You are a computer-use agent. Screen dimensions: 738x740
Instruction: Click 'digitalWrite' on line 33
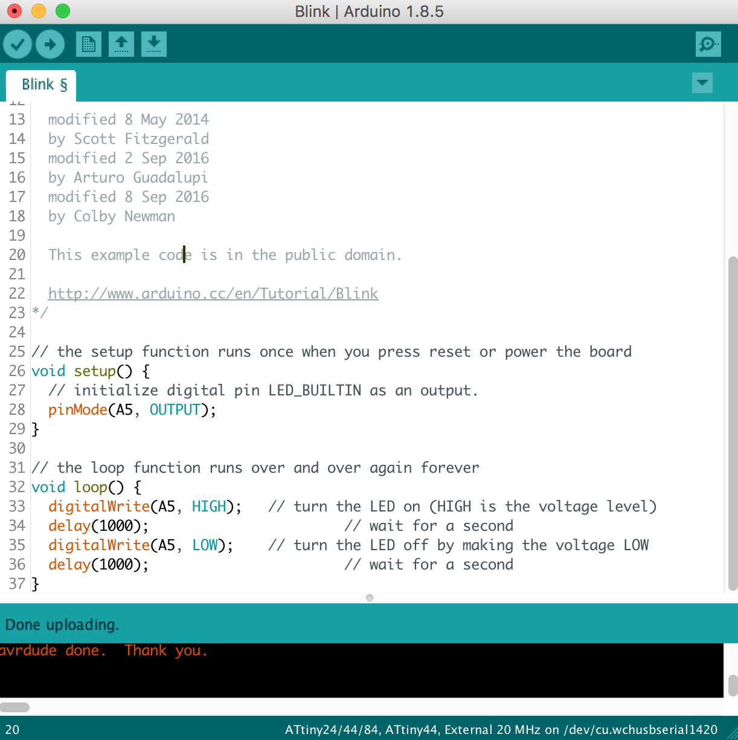[99, 507]
